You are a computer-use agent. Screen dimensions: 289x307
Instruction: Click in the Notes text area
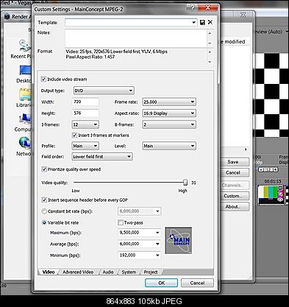136,38
